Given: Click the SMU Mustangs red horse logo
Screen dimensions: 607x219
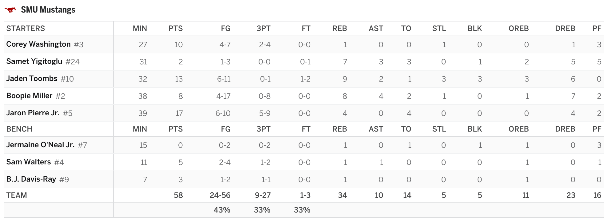Looking at the screenshot, I should (x=10, y=10).
